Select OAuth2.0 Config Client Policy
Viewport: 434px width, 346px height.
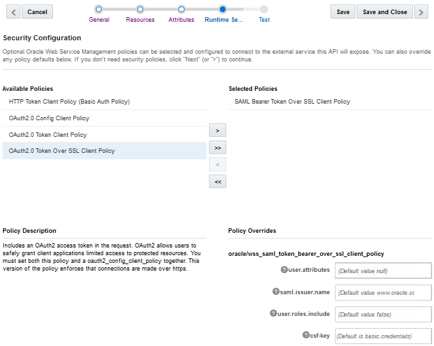[49, 118]
